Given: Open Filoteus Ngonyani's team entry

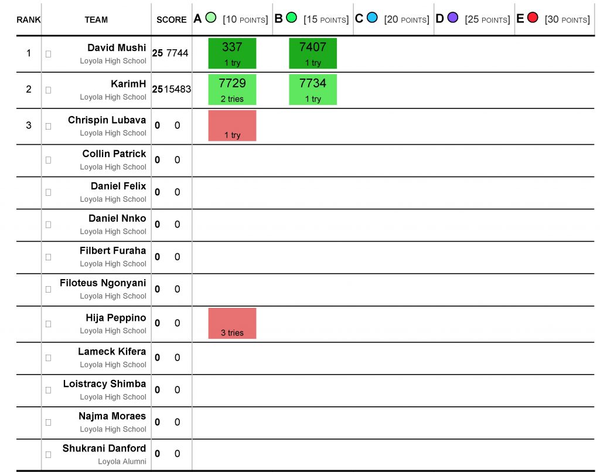Looking at the screenshot, I should (x=103, y=283).
